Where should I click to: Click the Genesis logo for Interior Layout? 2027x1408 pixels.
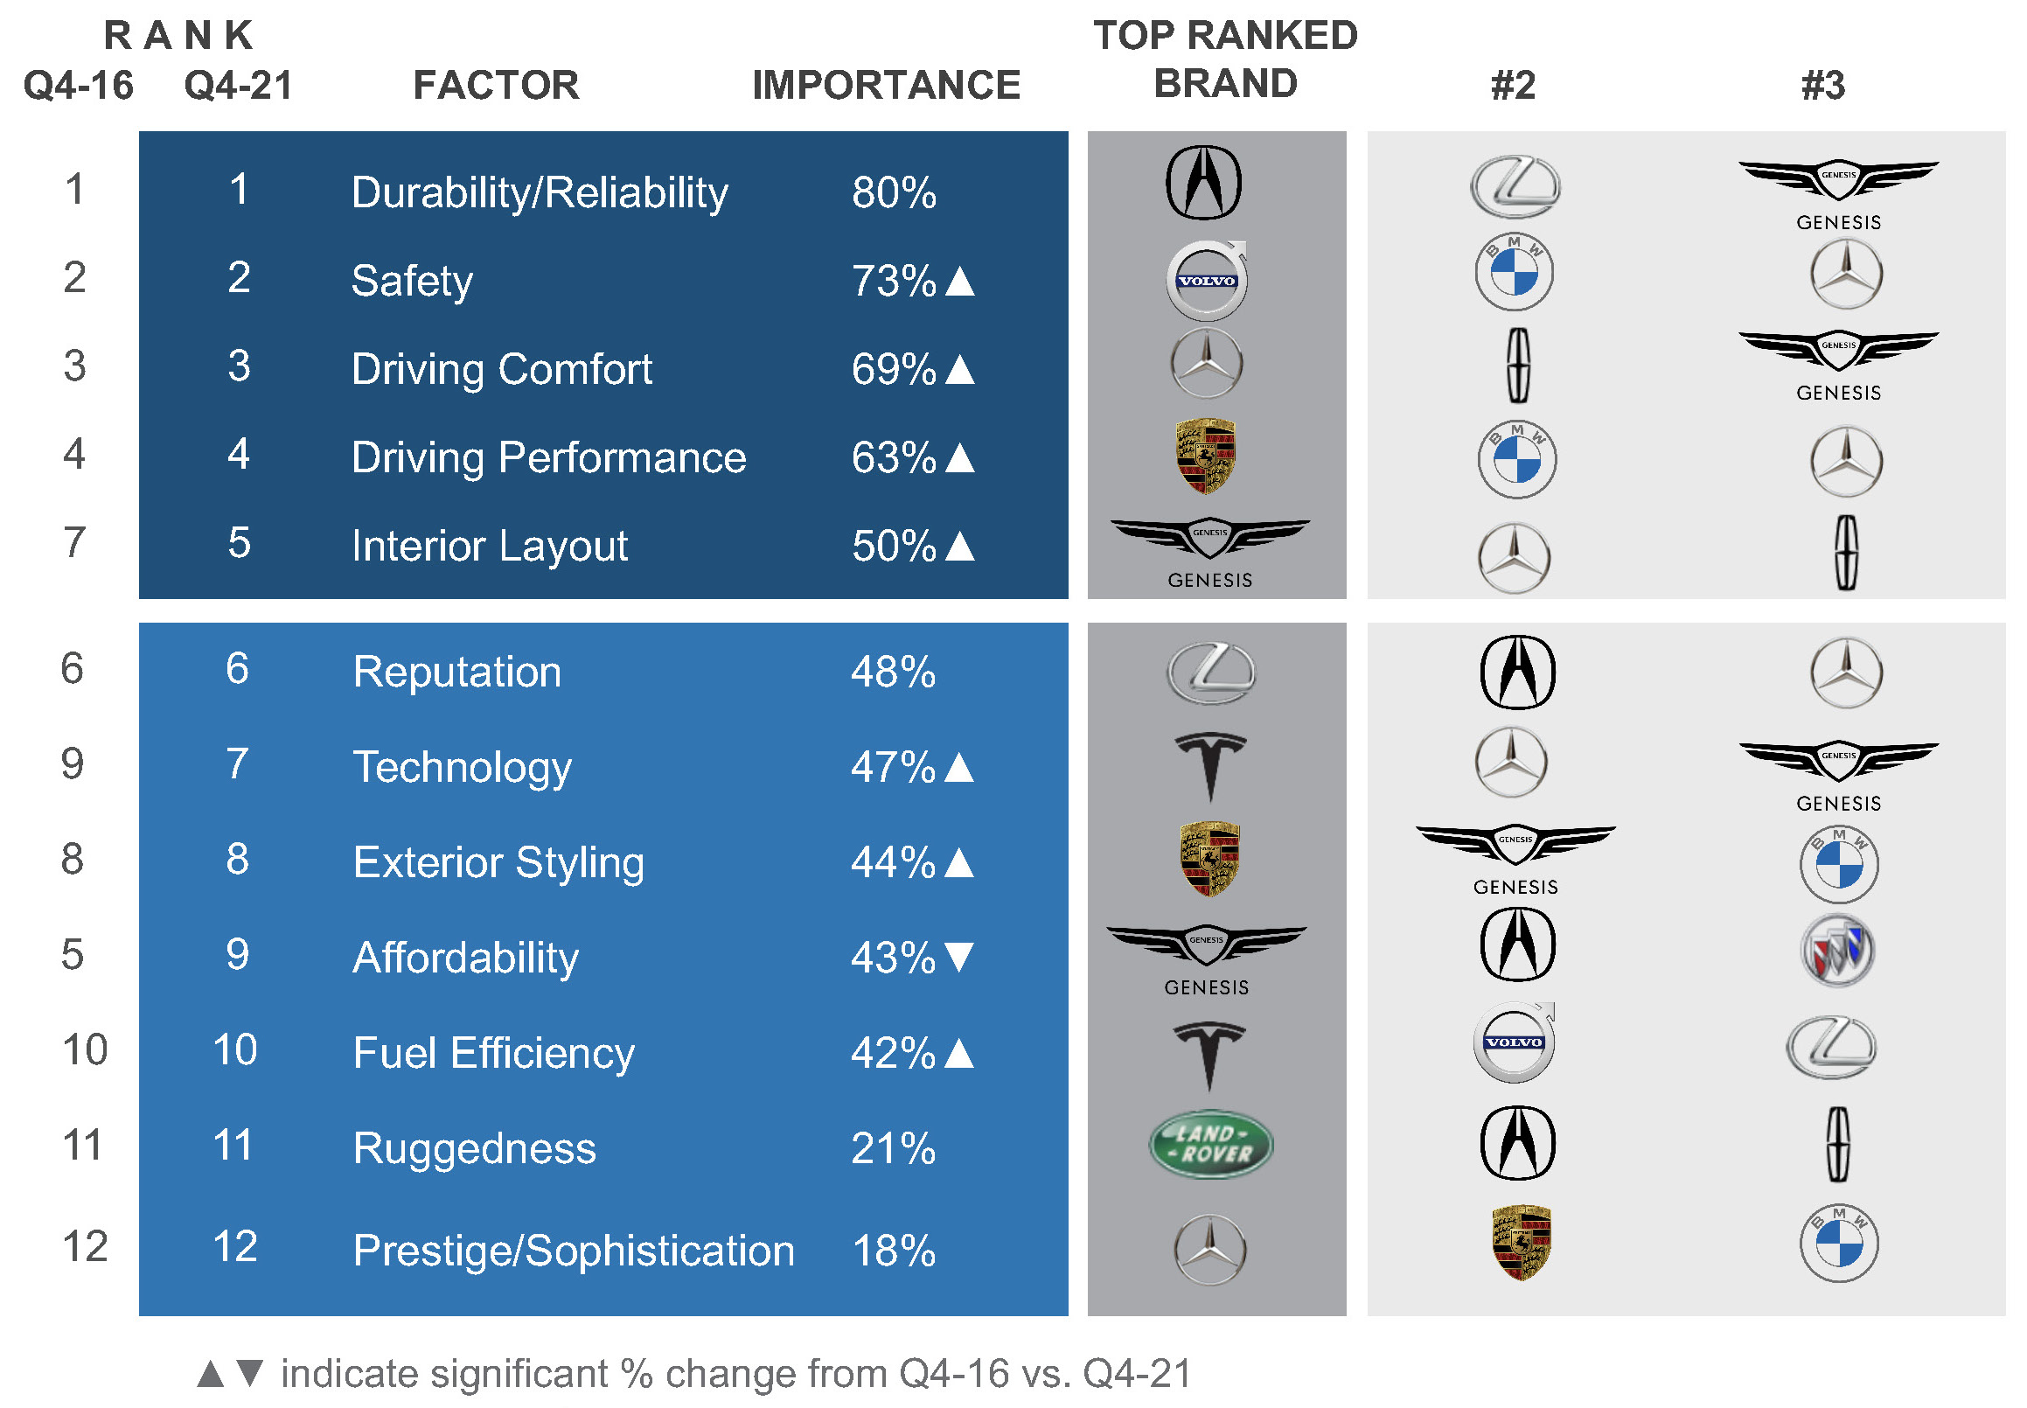[x=1209, y=553]
